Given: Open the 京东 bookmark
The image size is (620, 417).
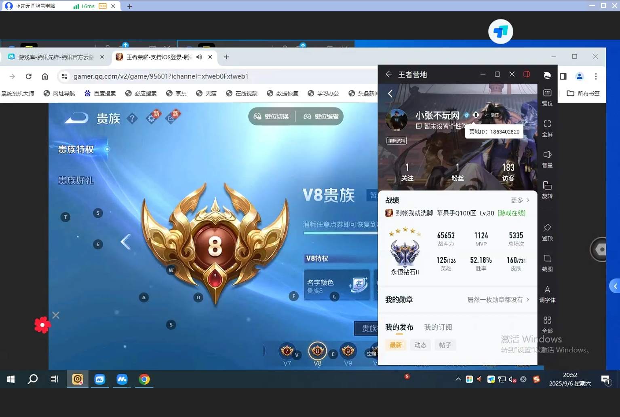Looking at the screenshot, I should (176, 93).
